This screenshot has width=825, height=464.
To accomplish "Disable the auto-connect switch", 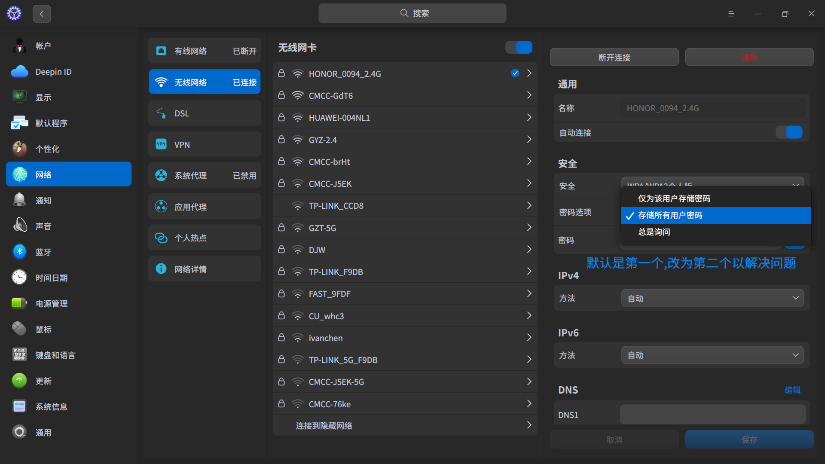I will 789,132.
